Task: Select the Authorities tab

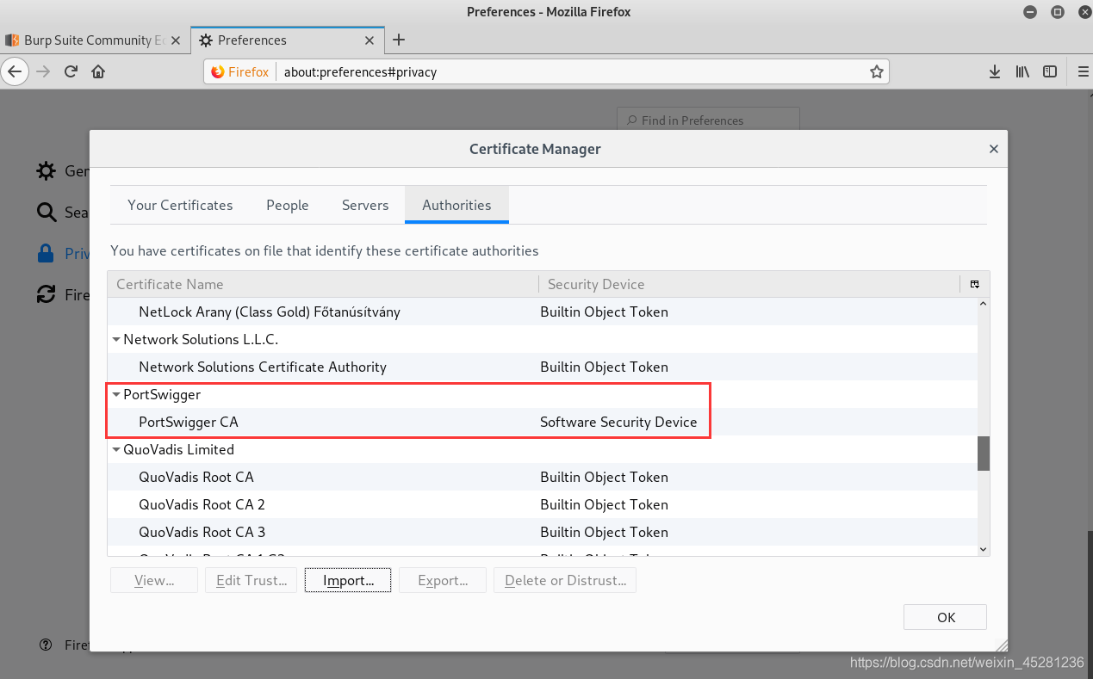Action: (x=456, y=205)
